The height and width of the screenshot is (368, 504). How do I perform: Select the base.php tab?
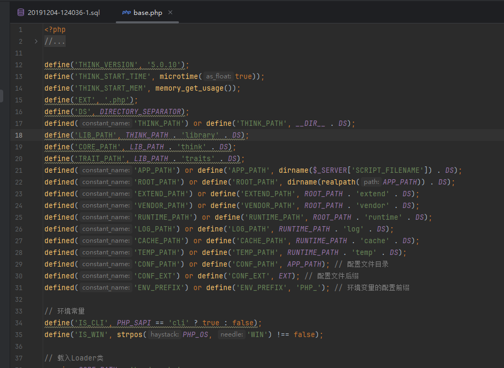(x=148, y=12)
